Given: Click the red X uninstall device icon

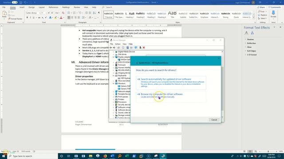Looking at the screenshot, I should [144, 48].
